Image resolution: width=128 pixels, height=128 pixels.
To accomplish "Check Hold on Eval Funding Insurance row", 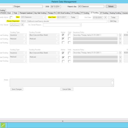I will pyautogui.click(x=69, y=35).
